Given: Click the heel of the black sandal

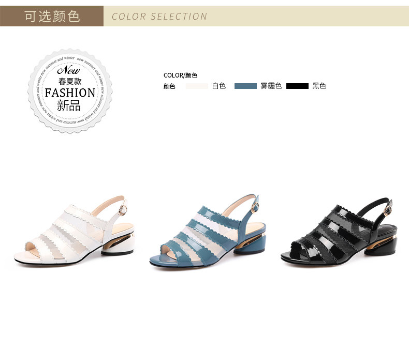Looking at the screenshot, I should click(381, 246).
